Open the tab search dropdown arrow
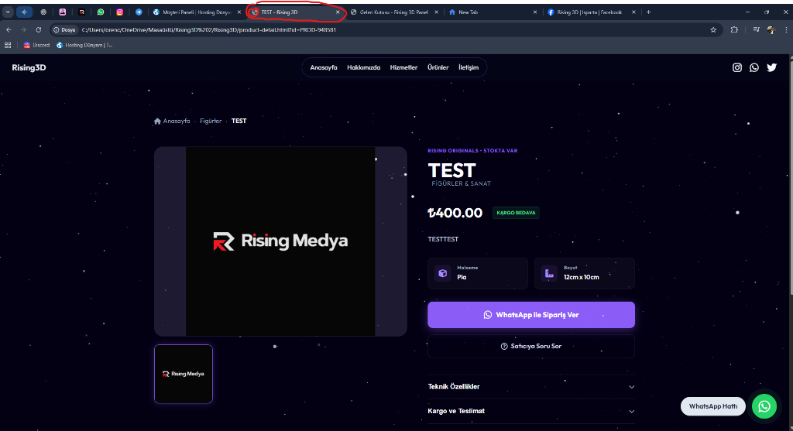Screen dimensions: 793x431 8,12
